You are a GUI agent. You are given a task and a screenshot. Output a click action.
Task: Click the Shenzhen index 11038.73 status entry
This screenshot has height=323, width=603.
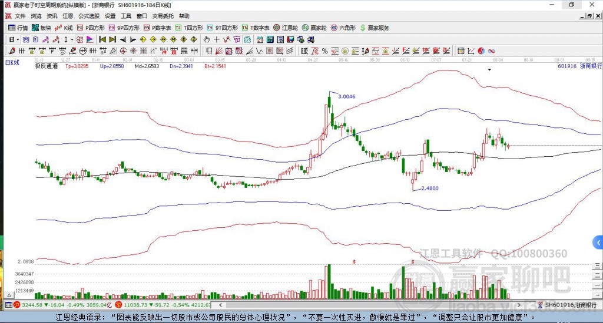pos(163,305)
